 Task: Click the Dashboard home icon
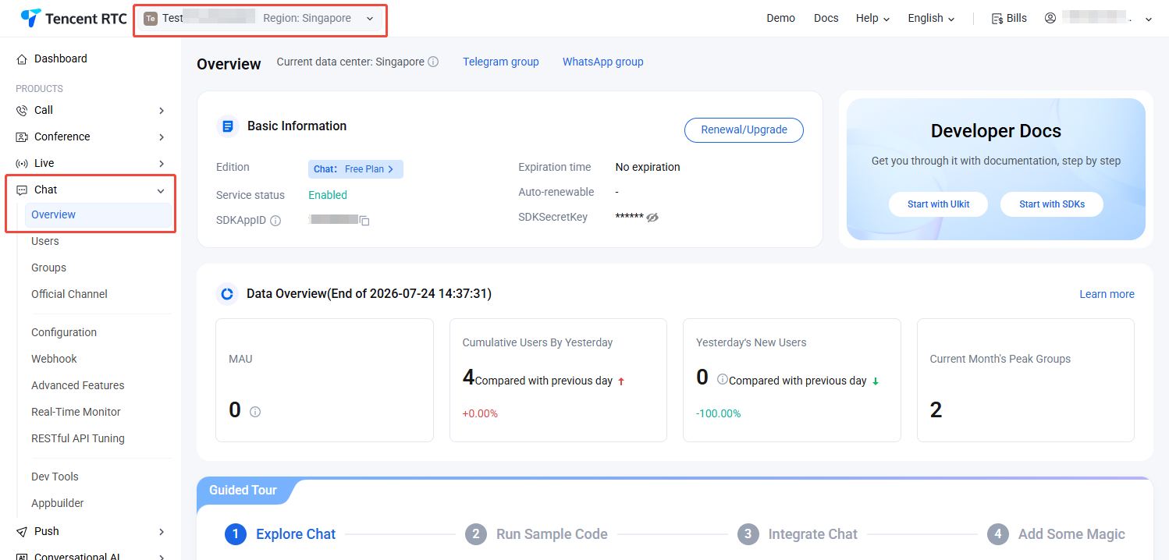coord(22,58)
